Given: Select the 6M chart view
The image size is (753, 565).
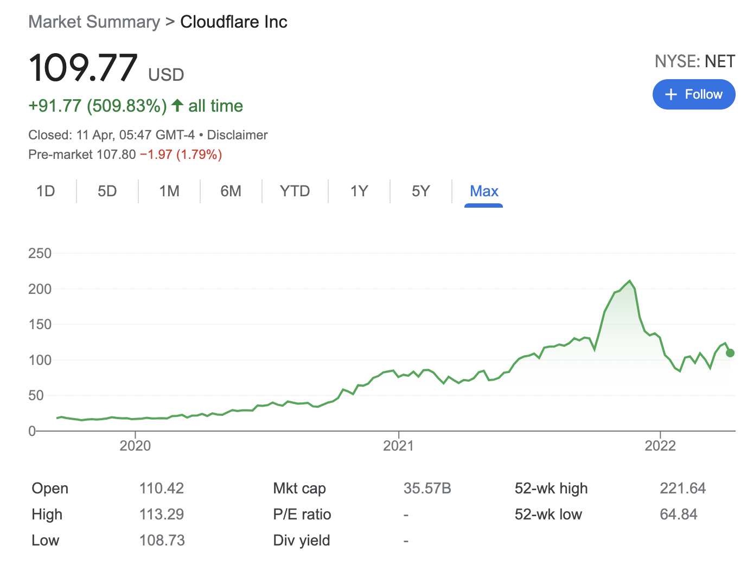Looking at the screenshot, I should pos(231,191).
